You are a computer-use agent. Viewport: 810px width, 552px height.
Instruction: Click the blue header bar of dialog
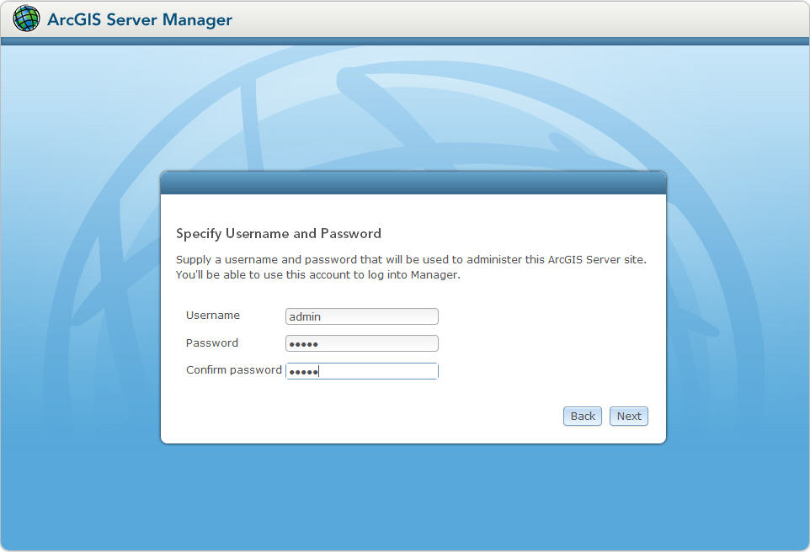click(x=413, y=182)
